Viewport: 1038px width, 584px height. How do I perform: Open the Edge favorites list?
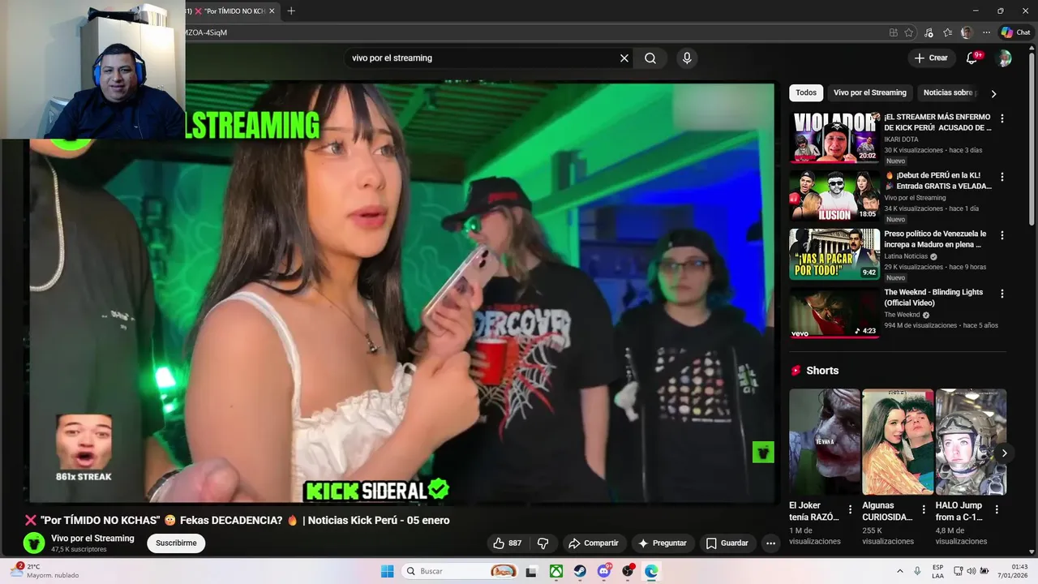click(x=947, y=32)
